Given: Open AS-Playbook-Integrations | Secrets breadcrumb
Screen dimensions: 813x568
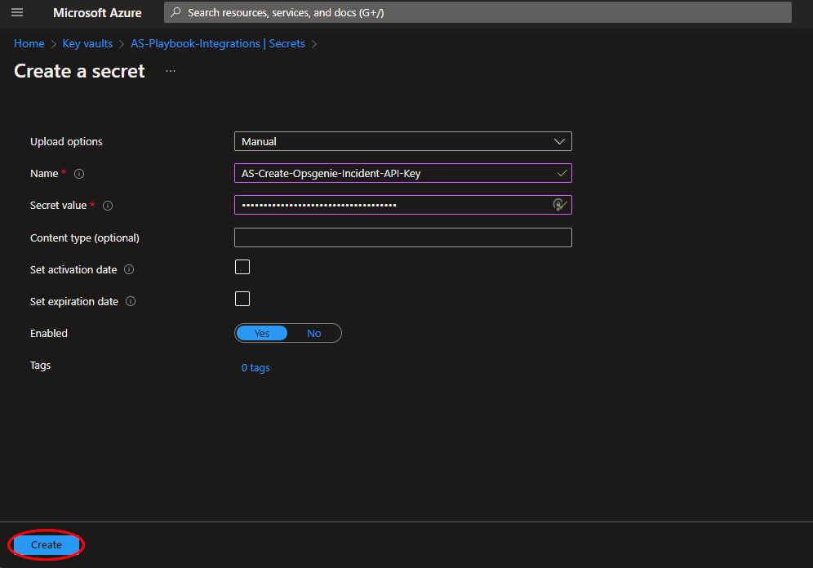Looking at the screenshot, I should 218,43.
